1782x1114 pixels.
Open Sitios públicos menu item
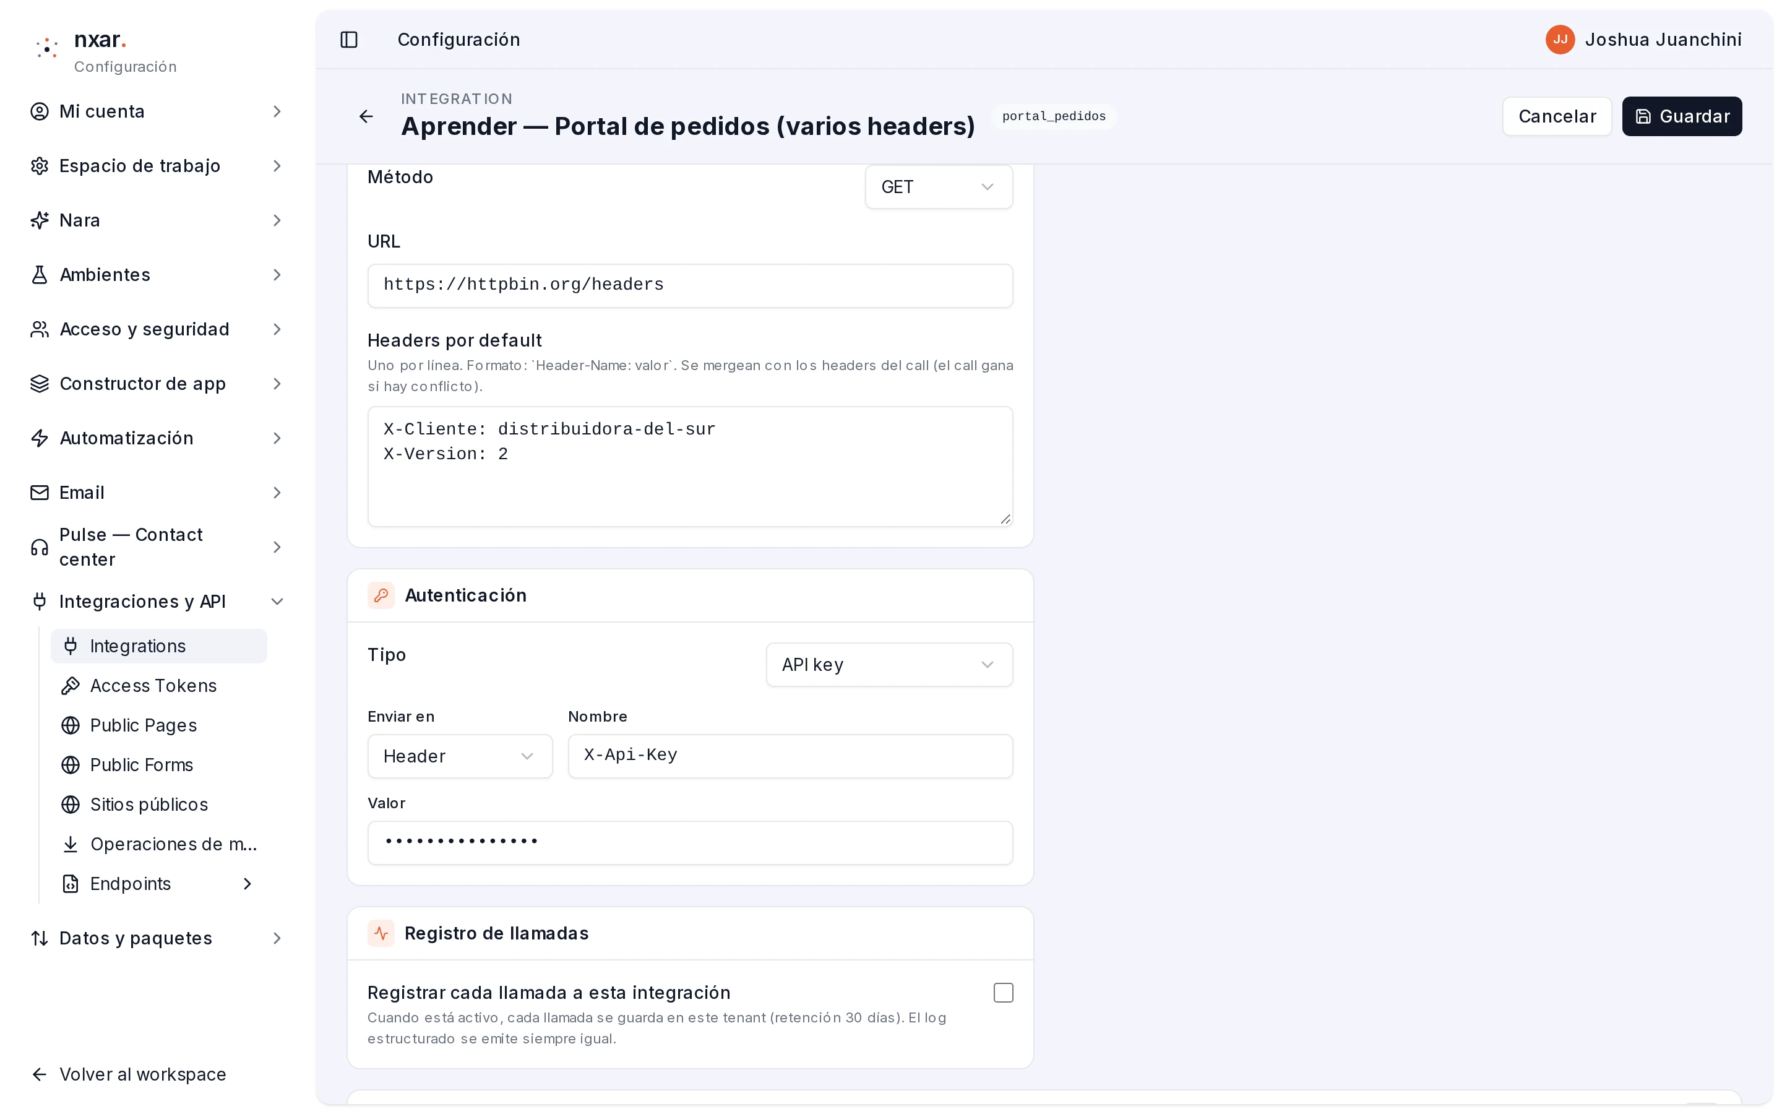click(x=158, y=805)
